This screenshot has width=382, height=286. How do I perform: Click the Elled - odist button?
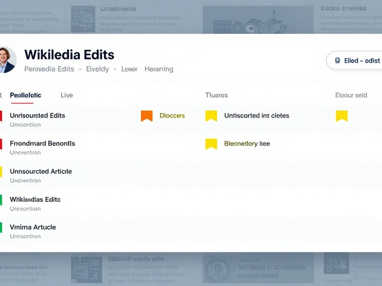[x=354, y=60]
